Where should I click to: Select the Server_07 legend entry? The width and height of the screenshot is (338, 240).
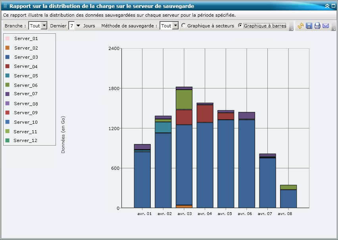(25, 94)
